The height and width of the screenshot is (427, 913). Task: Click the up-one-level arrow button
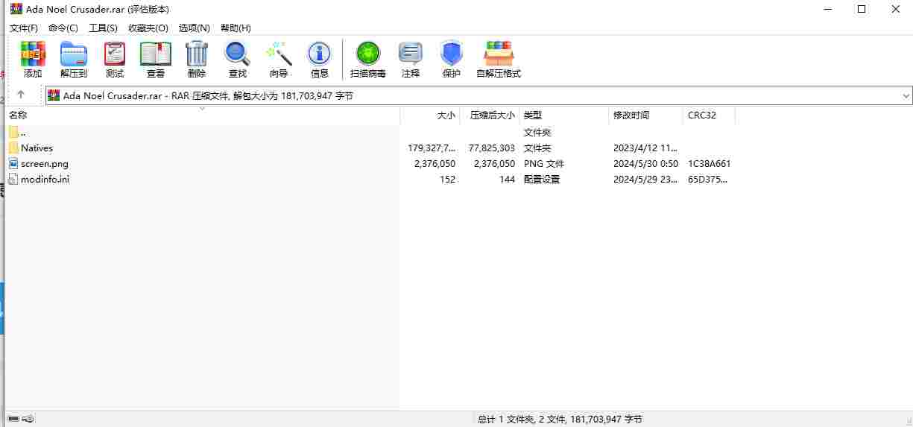[21, 95]
